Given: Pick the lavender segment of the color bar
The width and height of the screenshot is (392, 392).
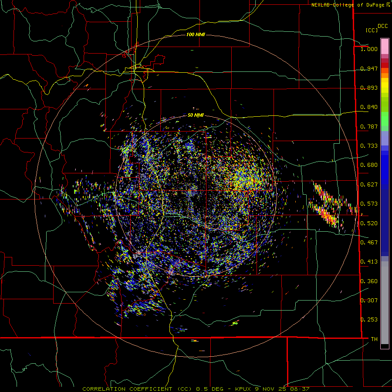Looking at the screenshot, I should 385,138.
